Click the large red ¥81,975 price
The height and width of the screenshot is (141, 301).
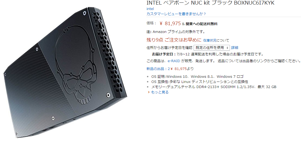170,23
